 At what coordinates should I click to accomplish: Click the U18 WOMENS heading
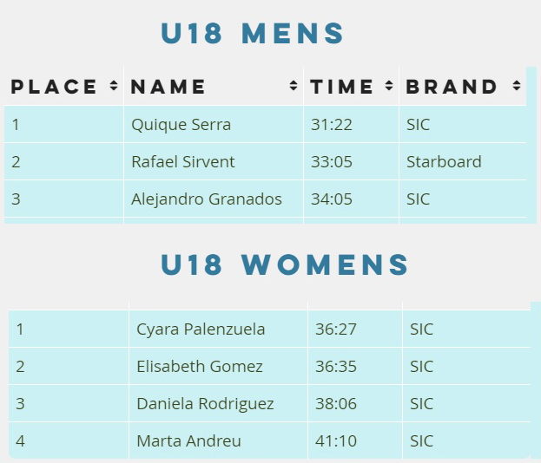[285, 264]
